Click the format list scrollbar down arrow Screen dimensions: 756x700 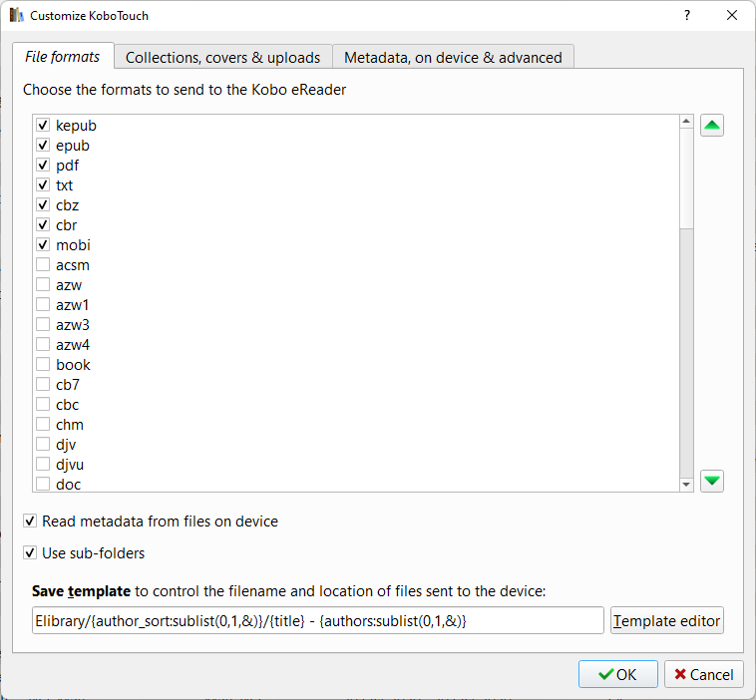coord(686,485)
